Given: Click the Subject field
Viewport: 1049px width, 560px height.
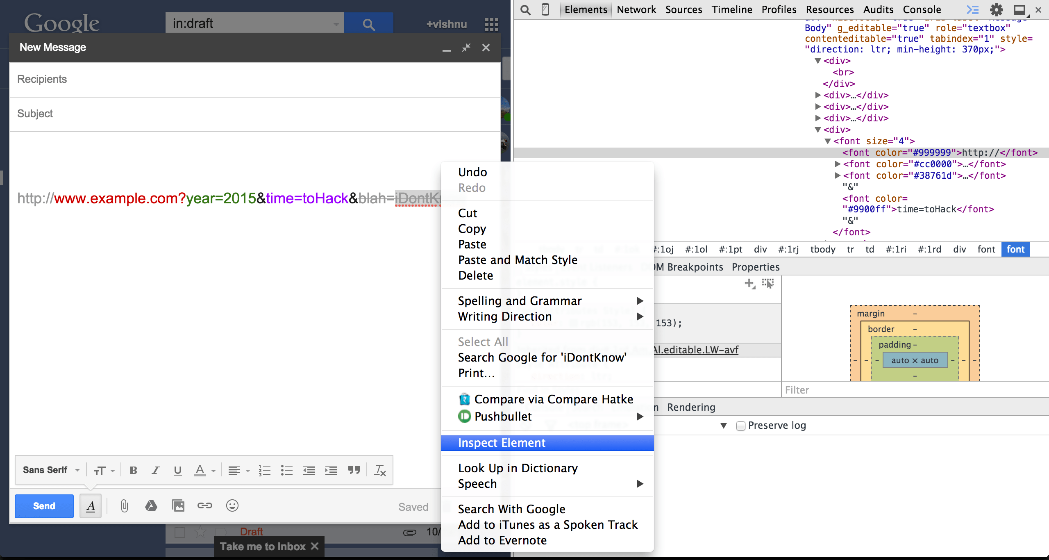Looking at the screenshot, I should 254,114.
